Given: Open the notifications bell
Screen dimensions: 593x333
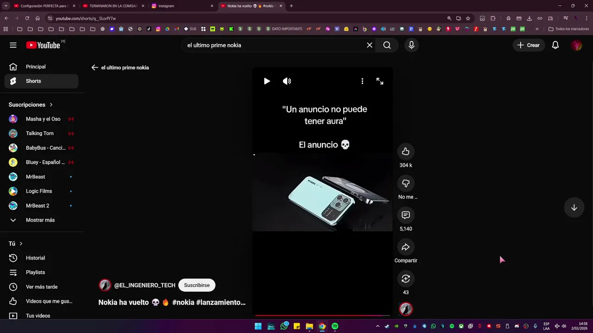Looking at the screenshot, I should (555, 45).
